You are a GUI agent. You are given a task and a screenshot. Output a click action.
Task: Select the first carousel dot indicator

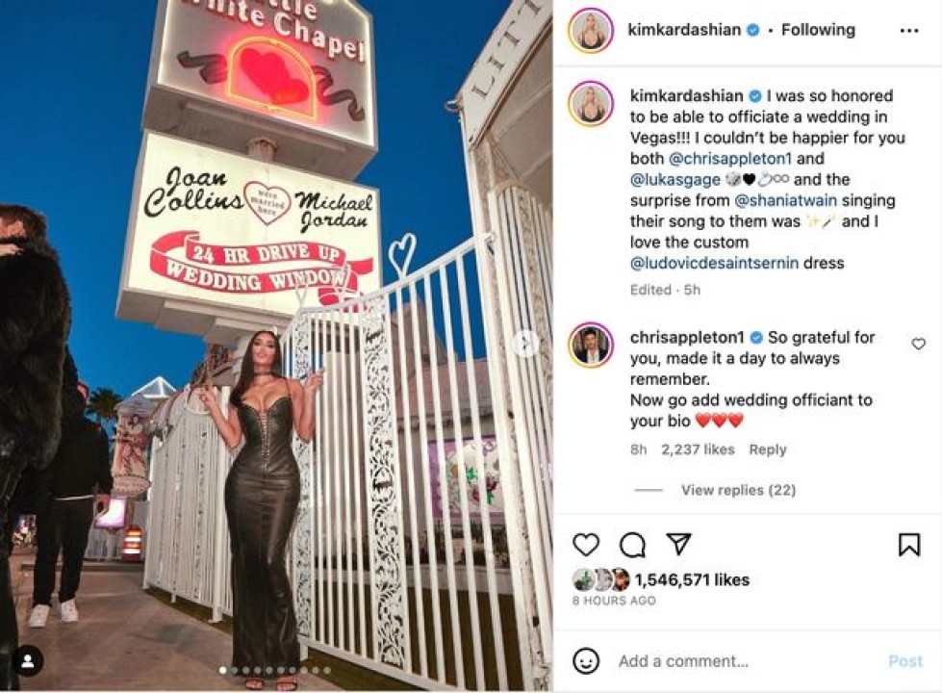click(223, 670)
